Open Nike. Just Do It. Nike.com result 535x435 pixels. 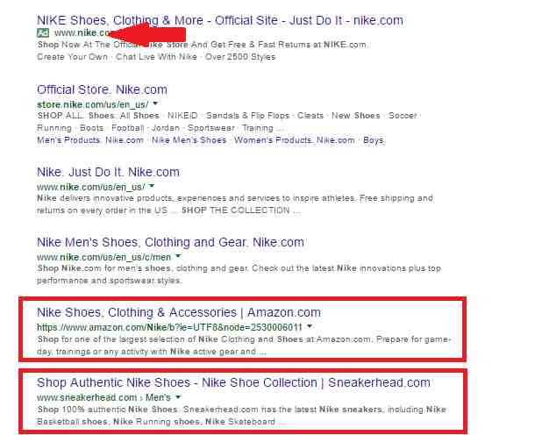pos(108,172)
